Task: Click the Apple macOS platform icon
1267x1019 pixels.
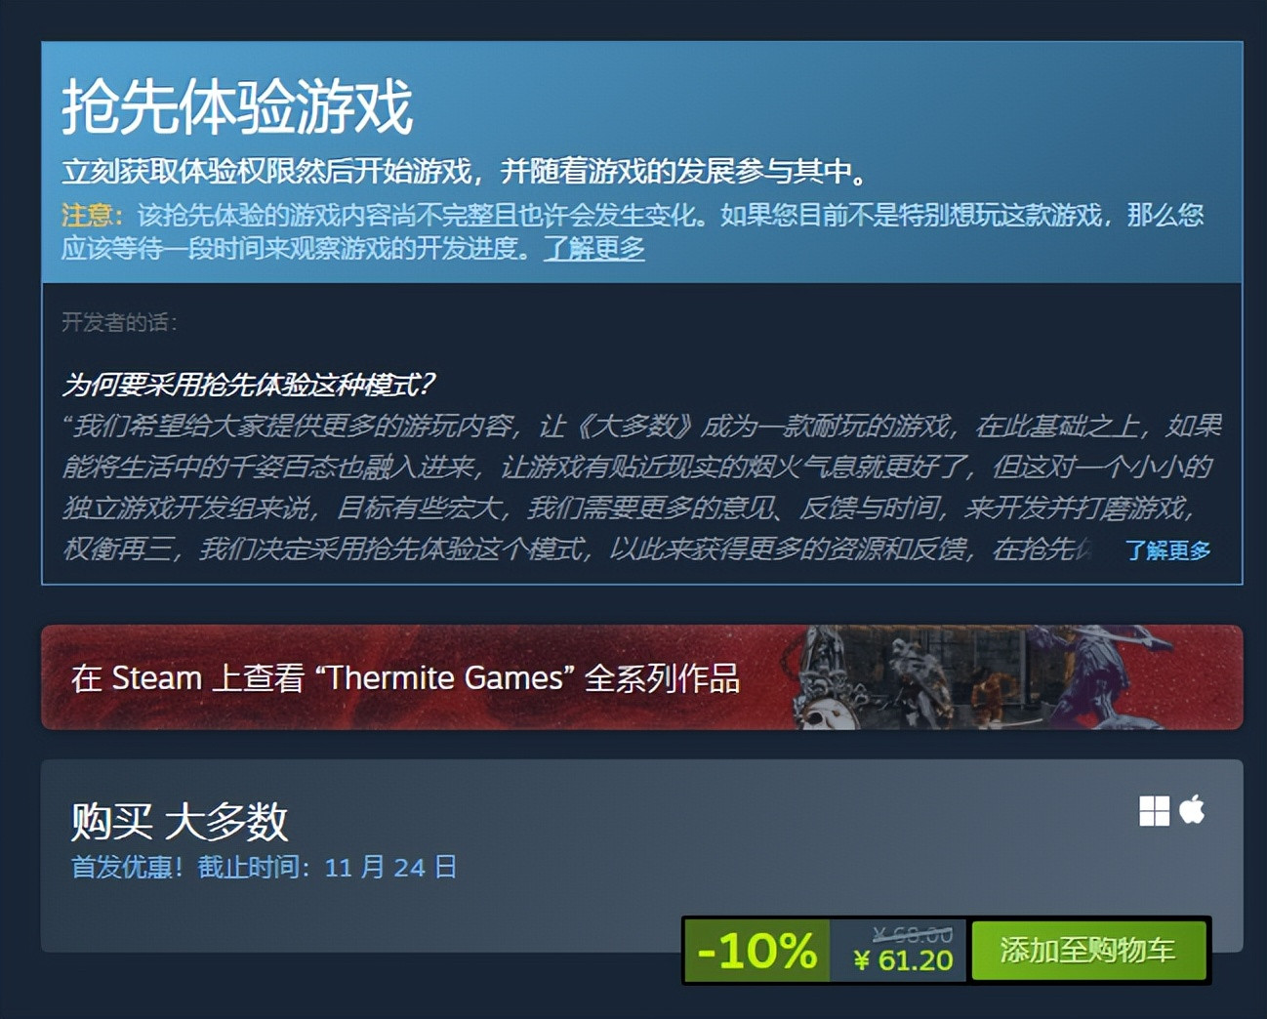Action: pyautogui.click(x=1192, y=809)
